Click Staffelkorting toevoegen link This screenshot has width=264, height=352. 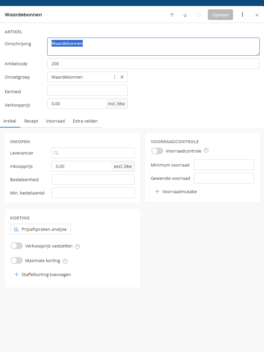click(x=46, y=275)
